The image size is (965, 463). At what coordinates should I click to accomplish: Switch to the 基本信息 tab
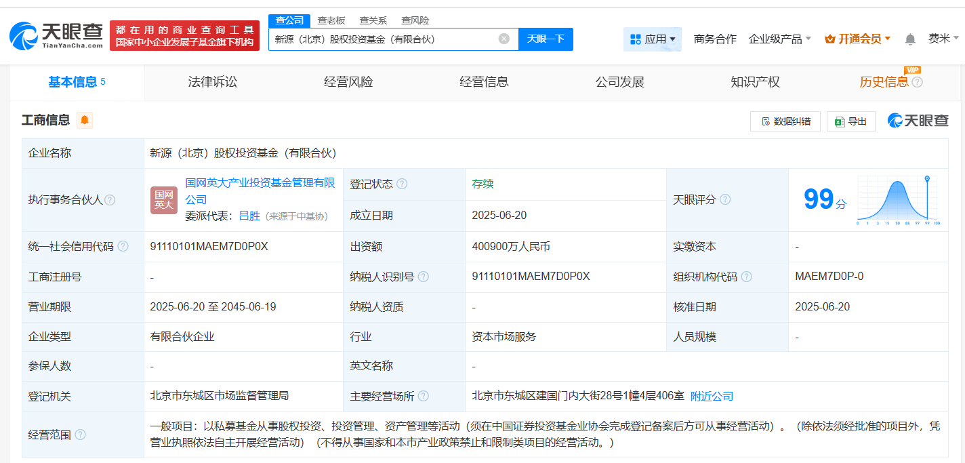[77, 82]
